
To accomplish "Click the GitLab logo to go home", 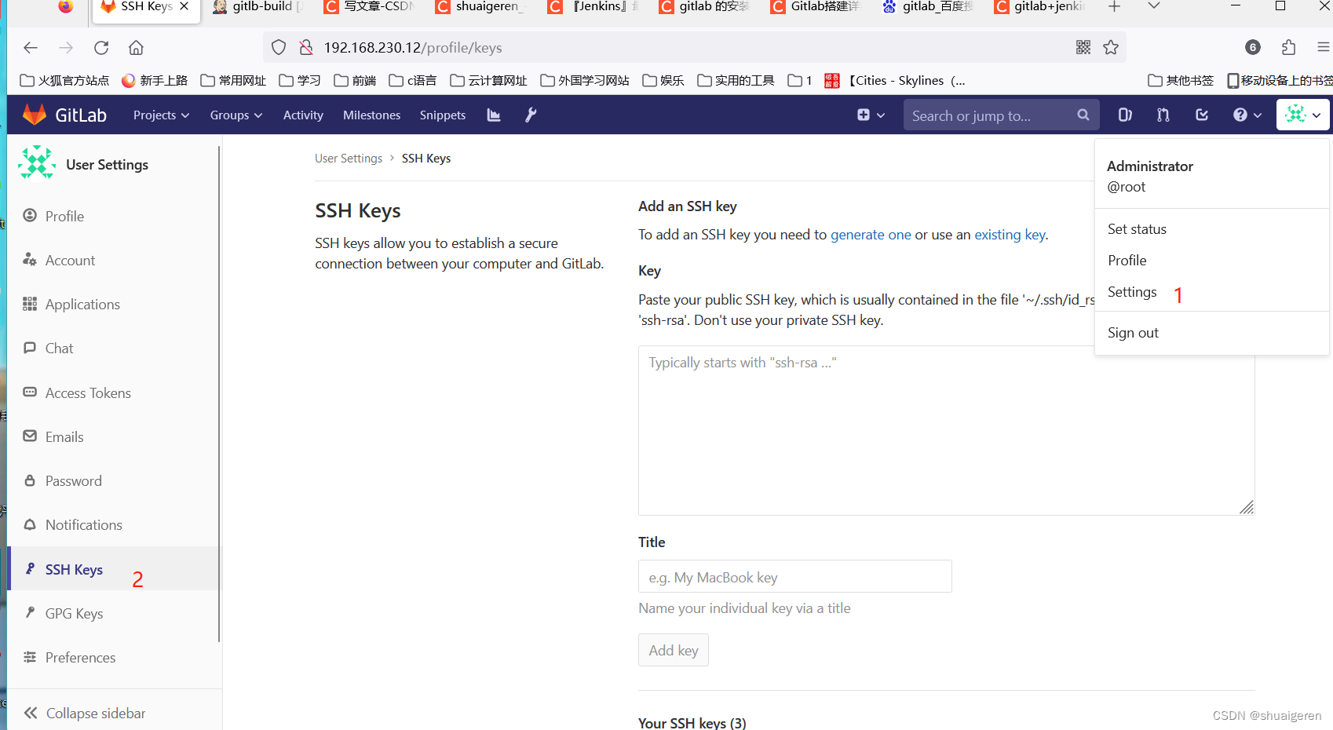I will click(64, 114).
